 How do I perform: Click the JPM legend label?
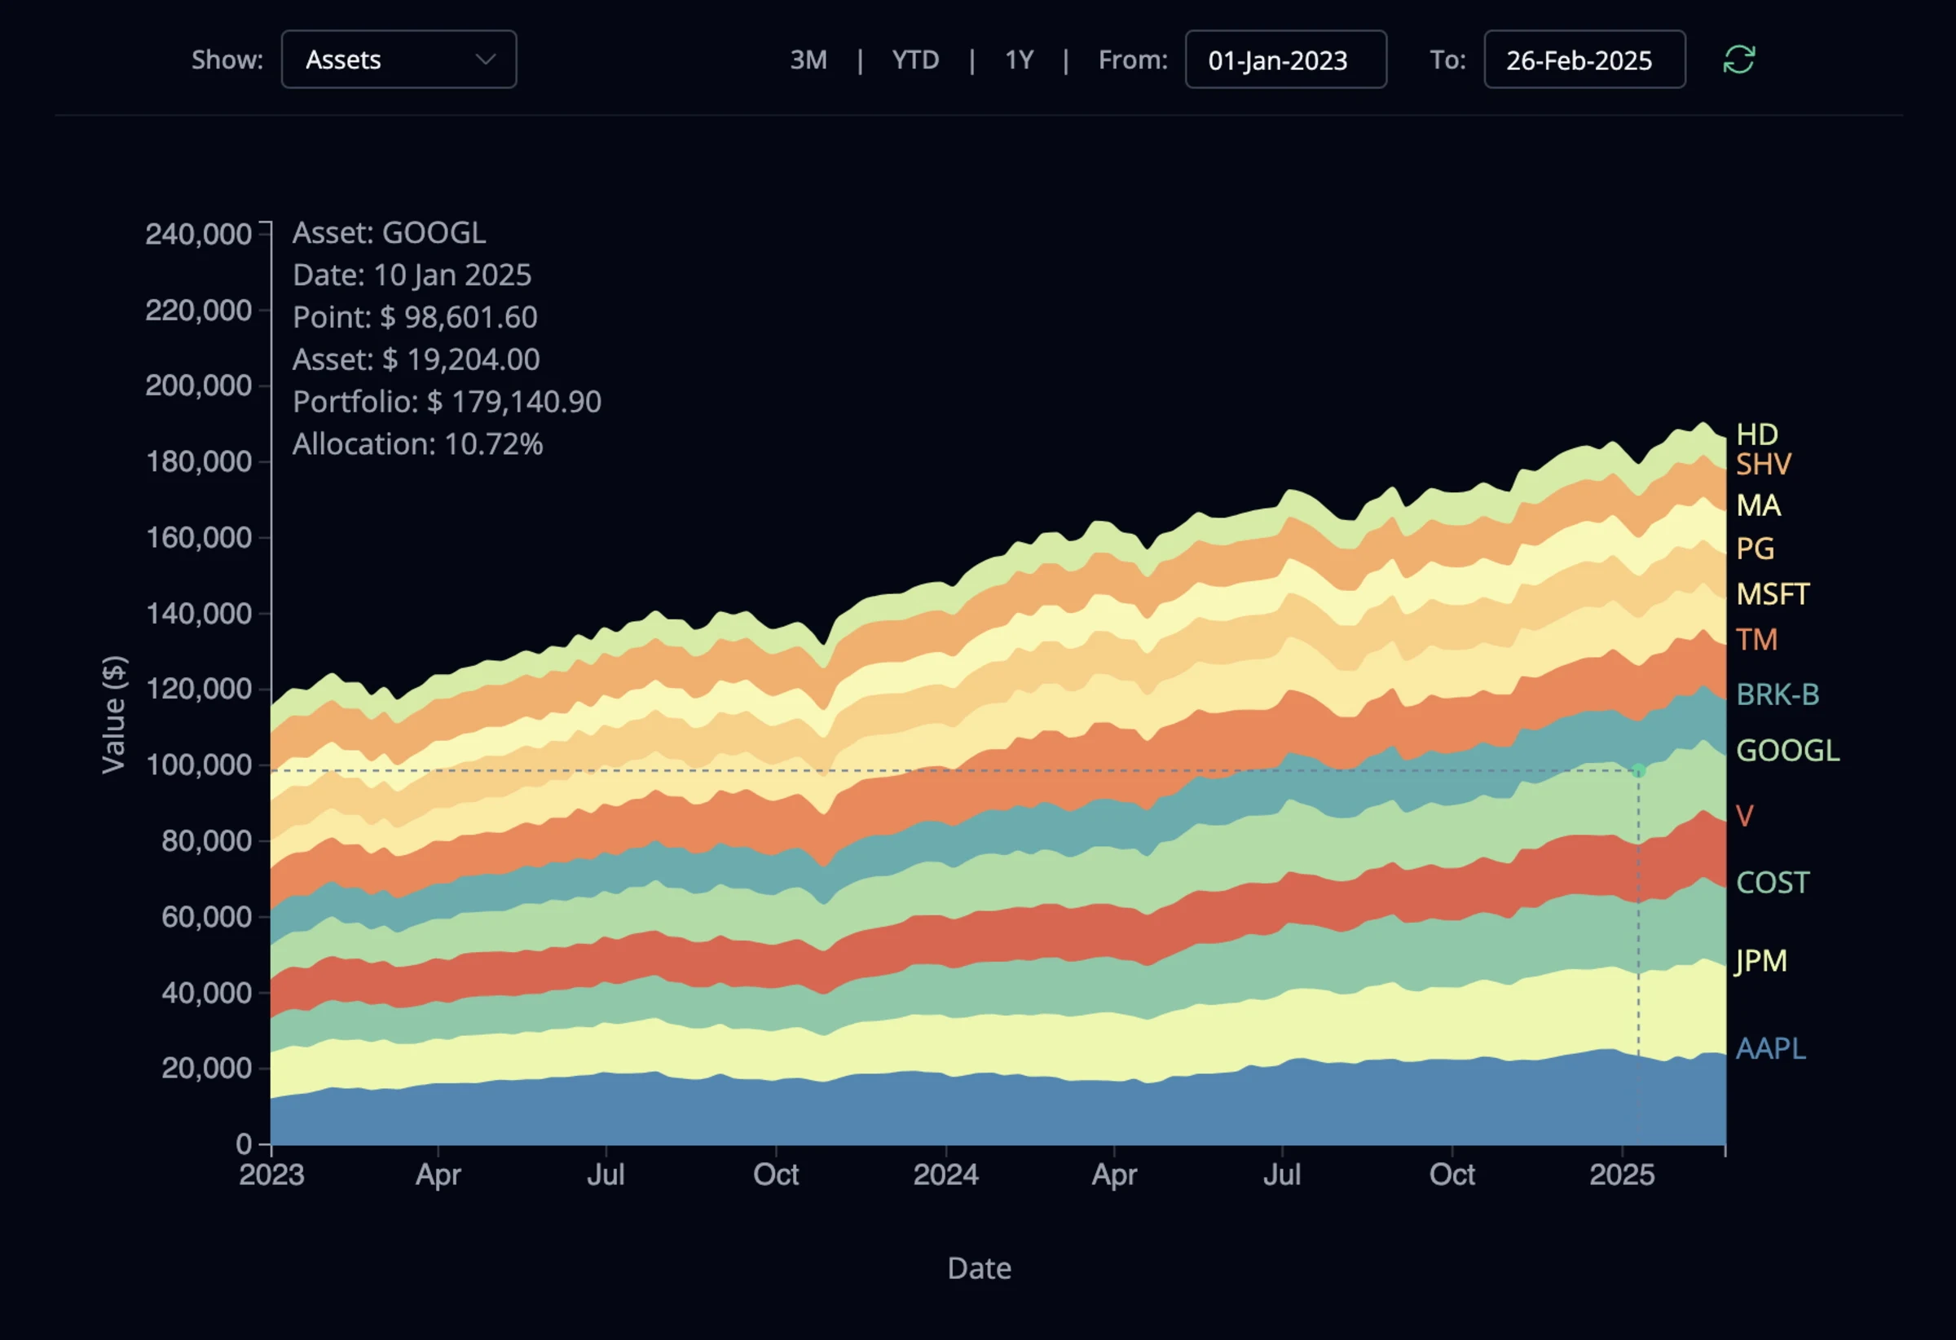click(x=1760, y=960)
